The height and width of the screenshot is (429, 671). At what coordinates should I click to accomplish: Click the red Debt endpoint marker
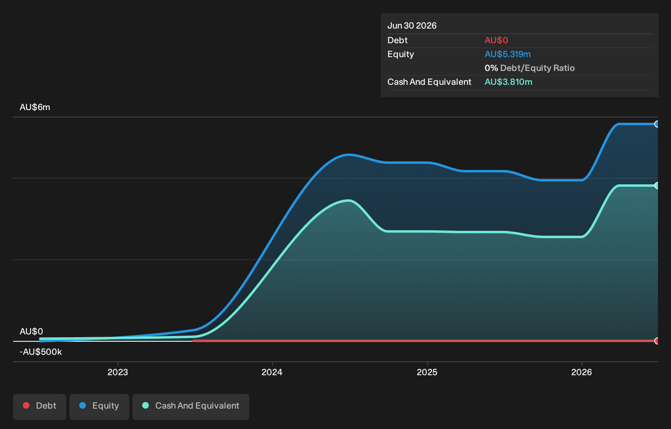(x=657, y=341)
